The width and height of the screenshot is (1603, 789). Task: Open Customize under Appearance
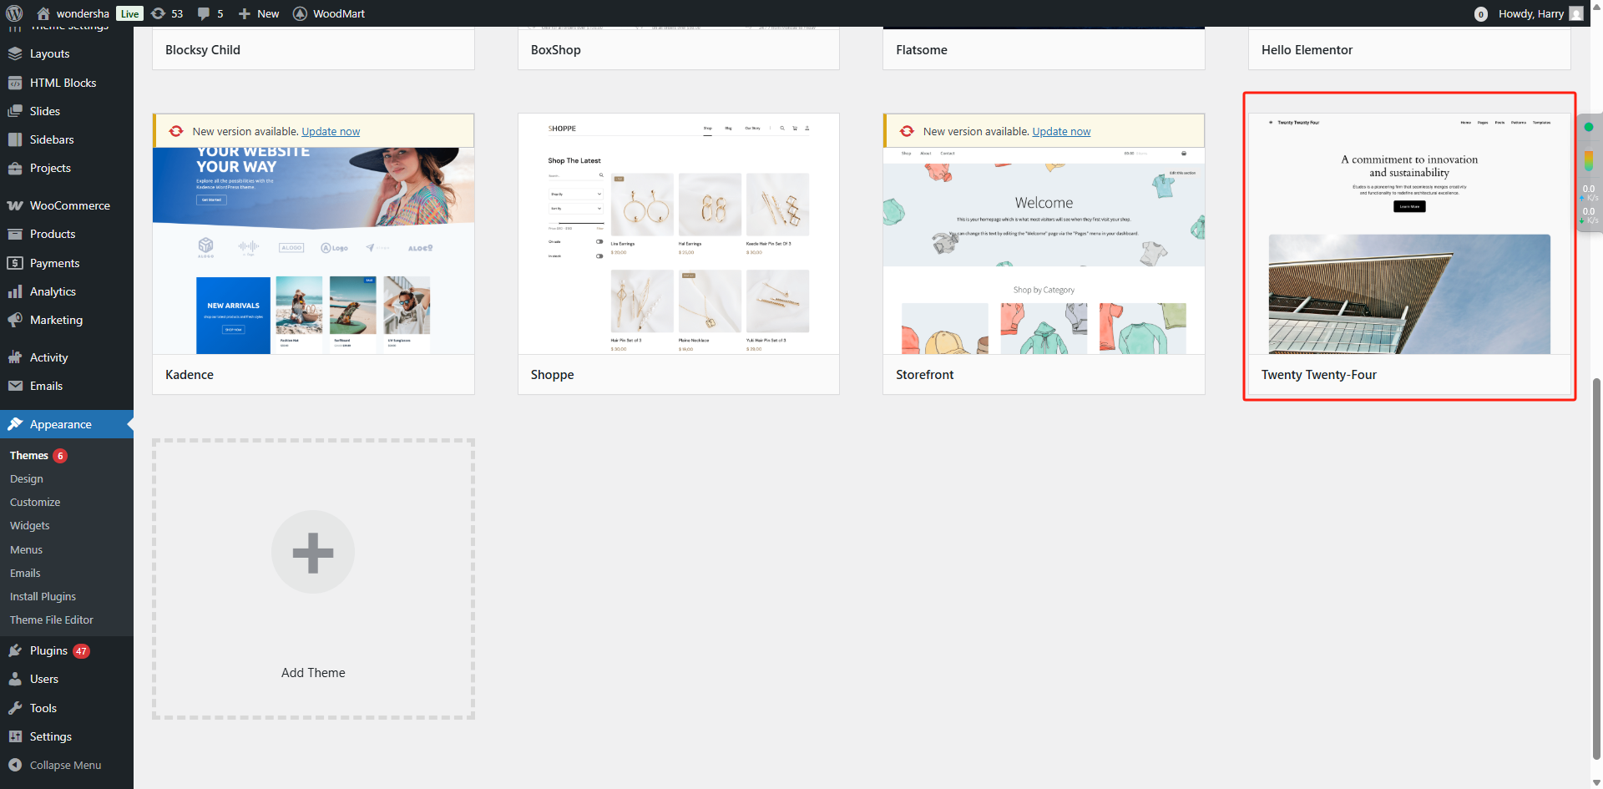point(35,502)
